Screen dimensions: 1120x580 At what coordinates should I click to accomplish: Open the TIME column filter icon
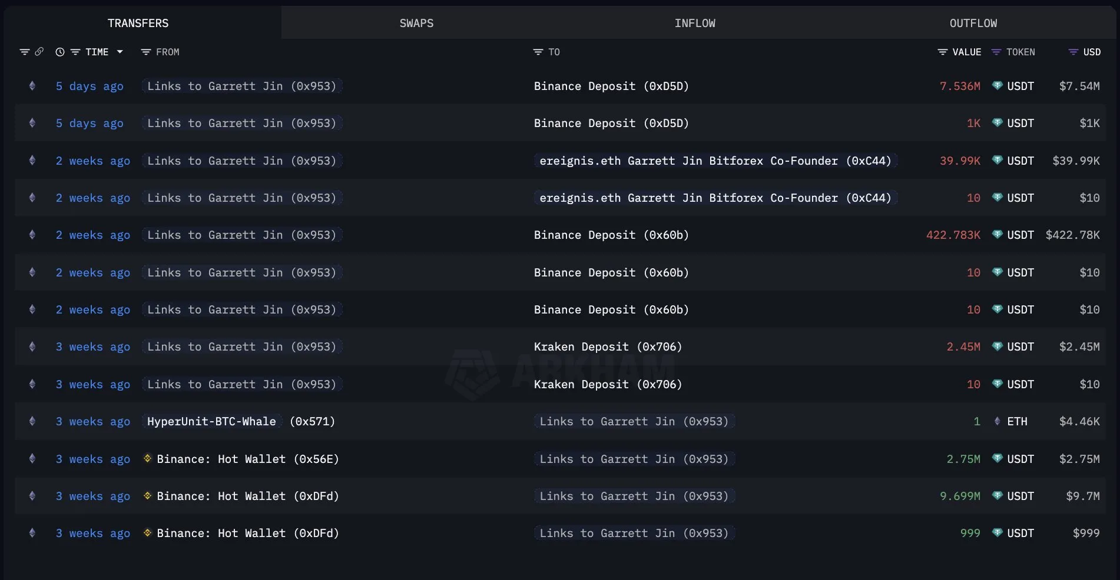pos(75,52)
